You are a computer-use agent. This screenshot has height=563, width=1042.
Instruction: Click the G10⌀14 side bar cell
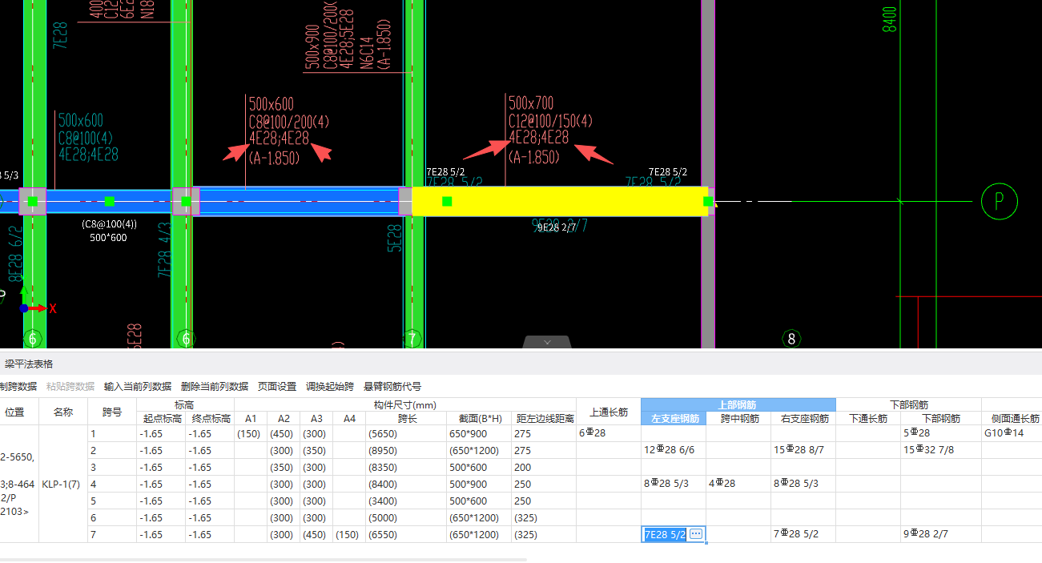click(1012, 433)
